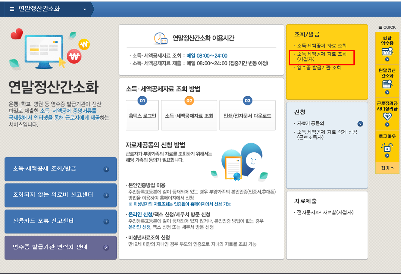
Task: Click the arrow under 근로장려금 자녀장려금
Action: coord(387,124)
